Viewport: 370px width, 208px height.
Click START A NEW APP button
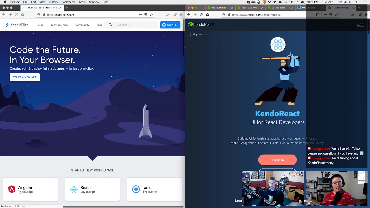click(25, 77)
